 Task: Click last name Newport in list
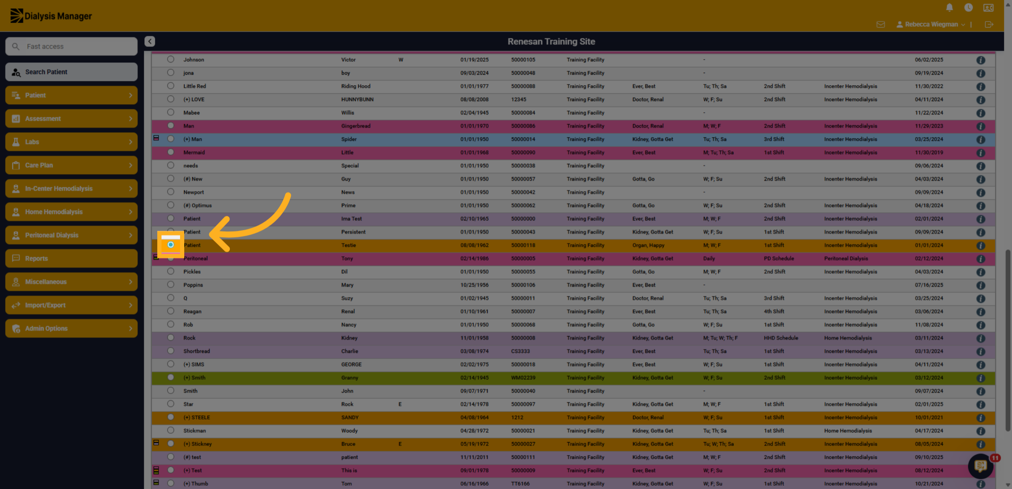[x=194, y=192]
